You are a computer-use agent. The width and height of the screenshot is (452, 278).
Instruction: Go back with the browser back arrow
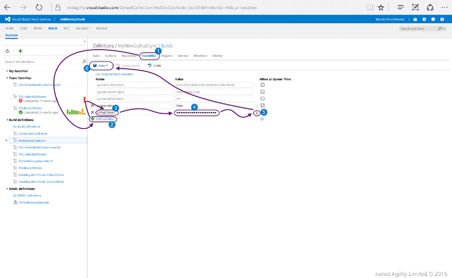coord(7,7)
